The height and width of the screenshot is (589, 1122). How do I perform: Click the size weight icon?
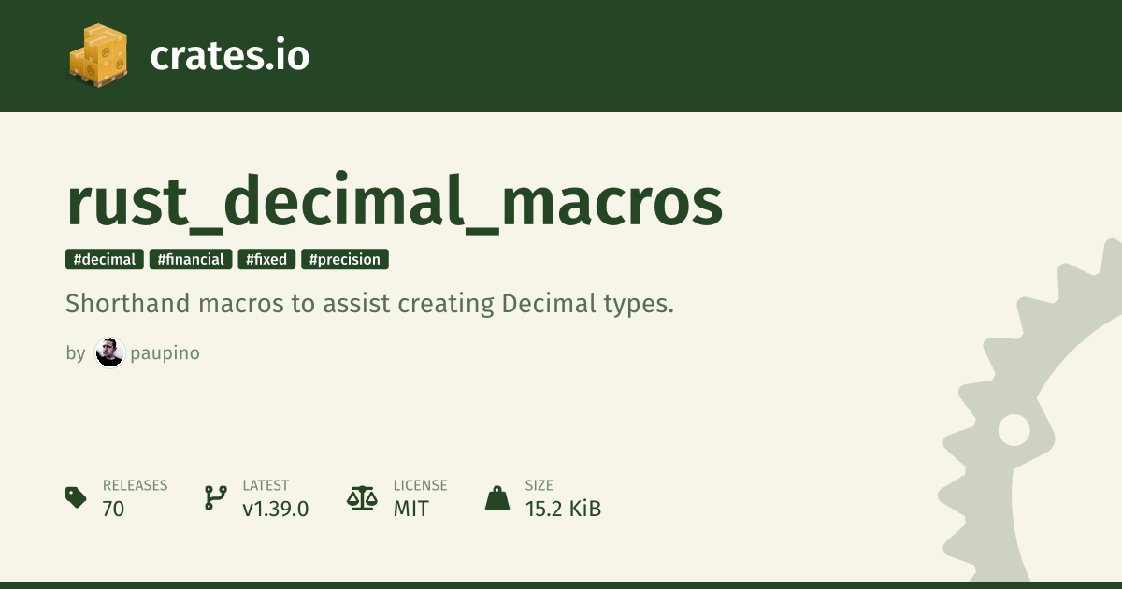(x=497, y=497)
